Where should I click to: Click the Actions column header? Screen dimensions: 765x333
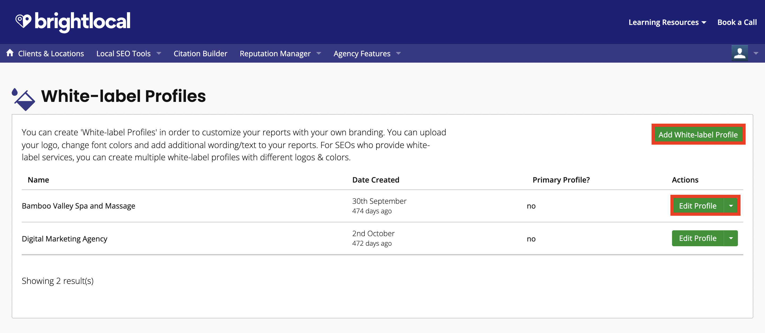click(685, 180)
